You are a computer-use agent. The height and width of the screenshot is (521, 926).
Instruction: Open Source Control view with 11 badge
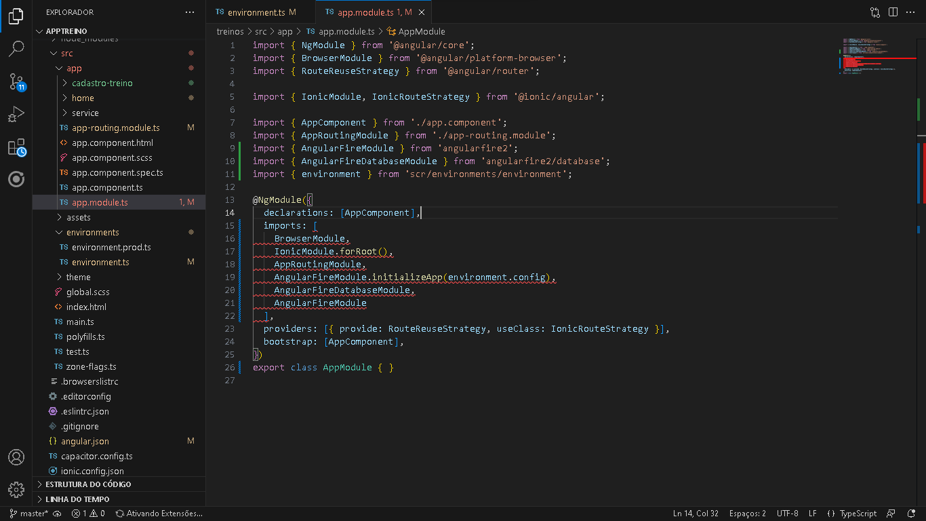(x=16, y=81)
